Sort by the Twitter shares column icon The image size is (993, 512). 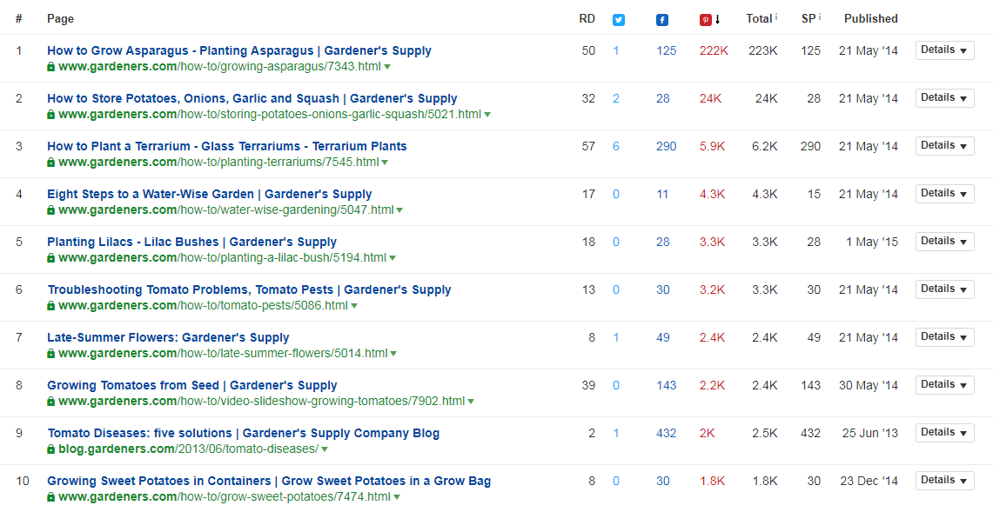[619, 20]
